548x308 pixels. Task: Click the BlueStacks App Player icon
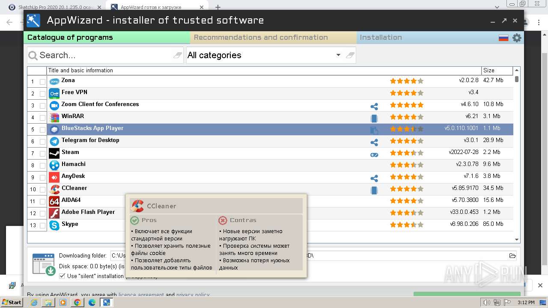click(x=54, y=129)
